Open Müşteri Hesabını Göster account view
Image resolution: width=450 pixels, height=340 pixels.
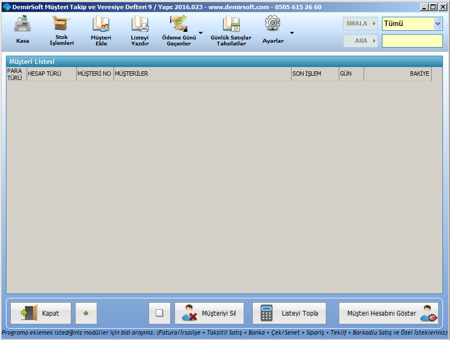pos(388,314)
